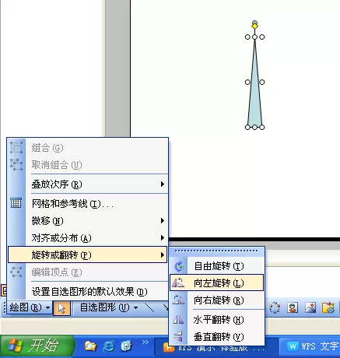Image resolution: width=340 pixels, height=358 pixels.
Task: Click the group icon beside 组合 (G)
Action: pyautogui.click(x=16, y=147)
